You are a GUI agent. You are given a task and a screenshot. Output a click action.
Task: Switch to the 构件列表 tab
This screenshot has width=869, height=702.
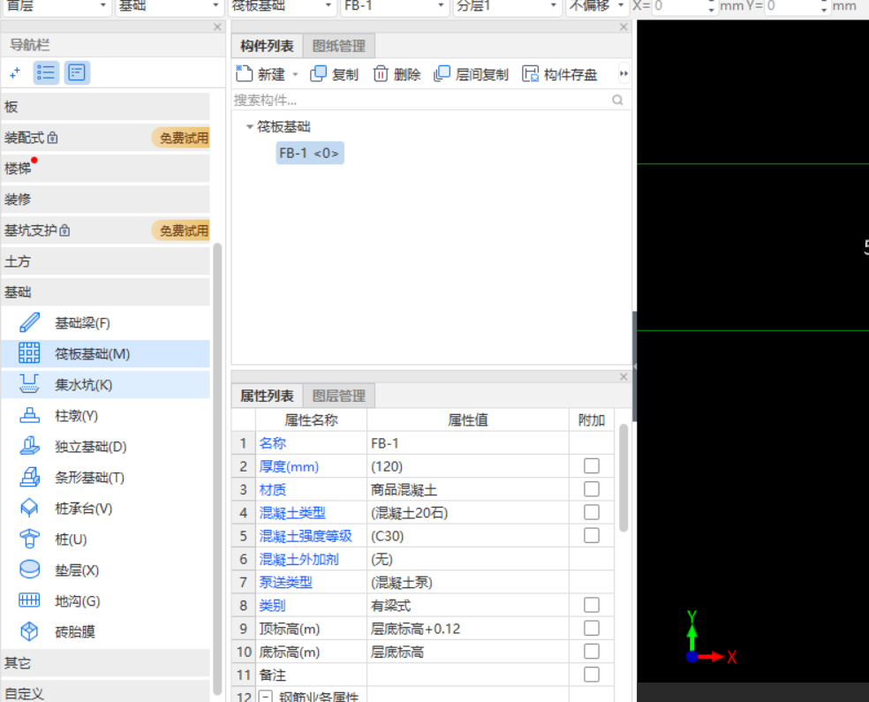(x=267, y=46)
